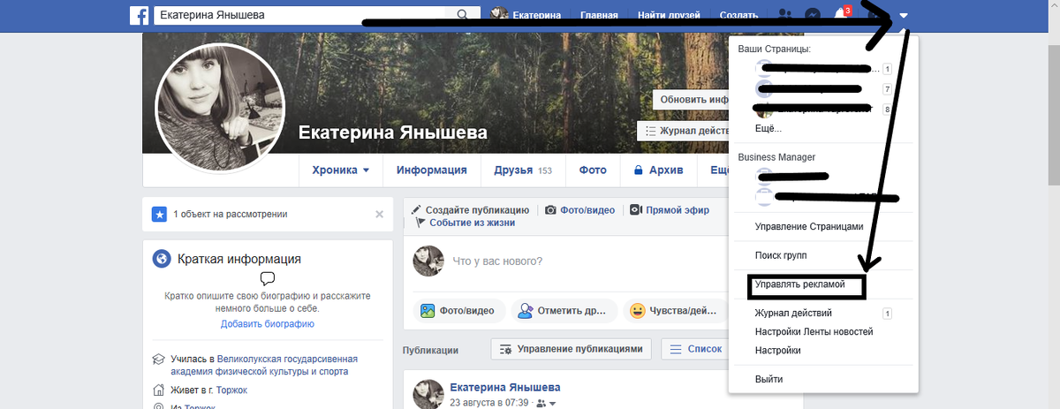
Task: Click Найти друзей in top navigation
Action: click(x=669, y=15)
